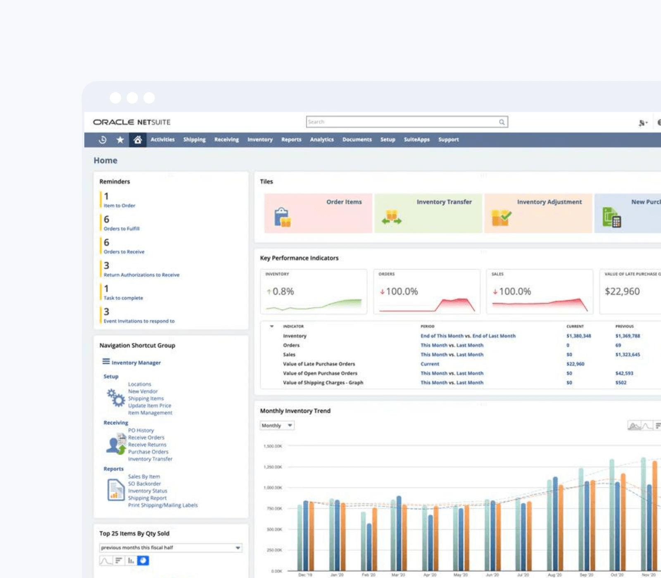Open the Monthly period dropdown
The image size is (661, 578).
[277, 426]
